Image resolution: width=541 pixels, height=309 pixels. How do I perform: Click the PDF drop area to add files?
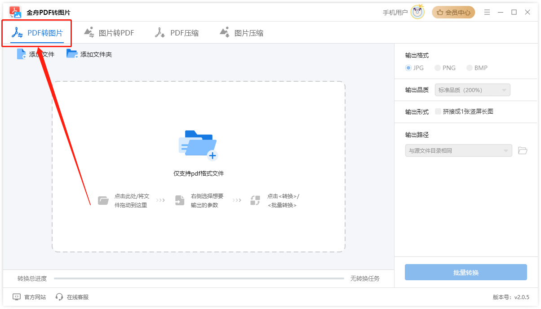[198, 166]
